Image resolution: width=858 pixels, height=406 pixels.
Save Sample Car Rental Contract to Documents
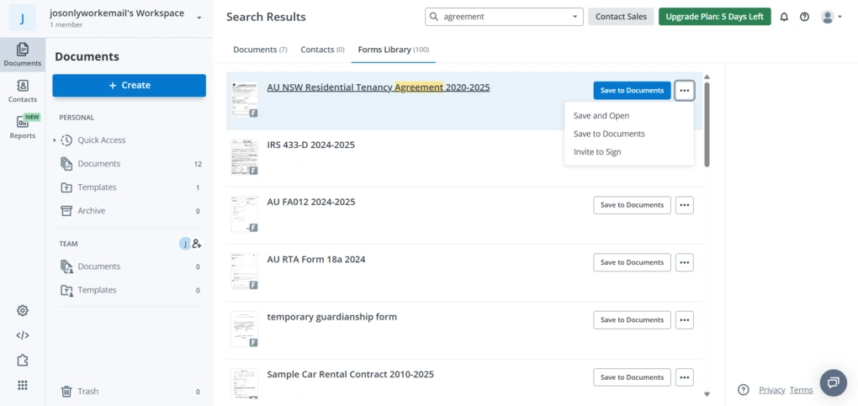click(632, 377)
